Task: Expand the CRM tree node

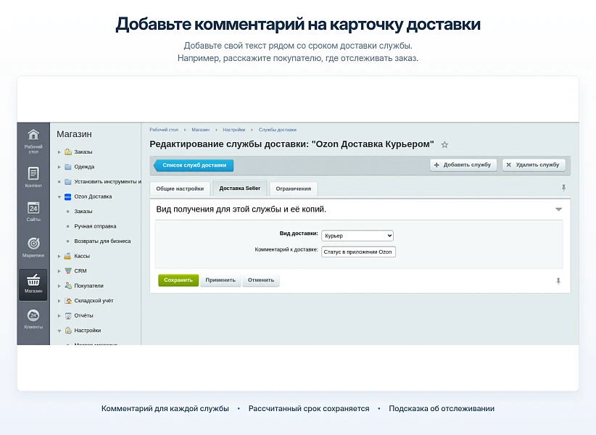Action: (x=59, y=271)
